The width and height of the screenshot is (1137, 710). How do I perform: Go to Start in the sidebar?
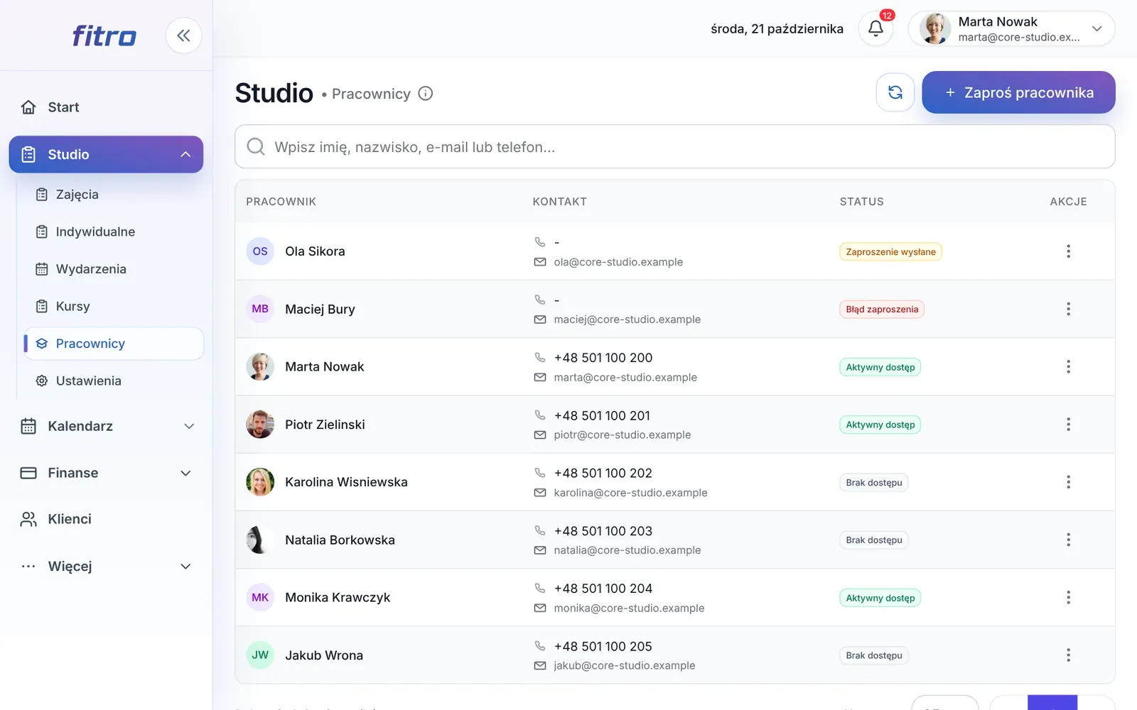coord(107,107)
